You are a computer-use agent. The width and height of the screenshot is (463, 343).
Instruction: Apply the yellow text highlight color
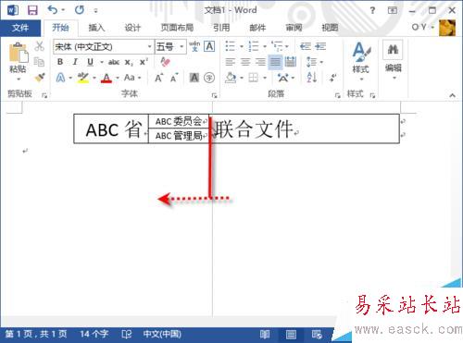coord(83,78)
